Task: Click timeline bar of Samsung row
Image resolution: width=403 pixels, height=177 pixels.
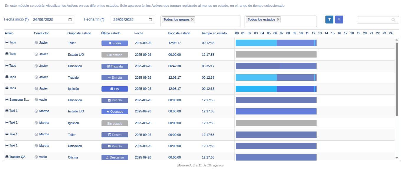Action: pyautogui.click(x=276, y=100)
